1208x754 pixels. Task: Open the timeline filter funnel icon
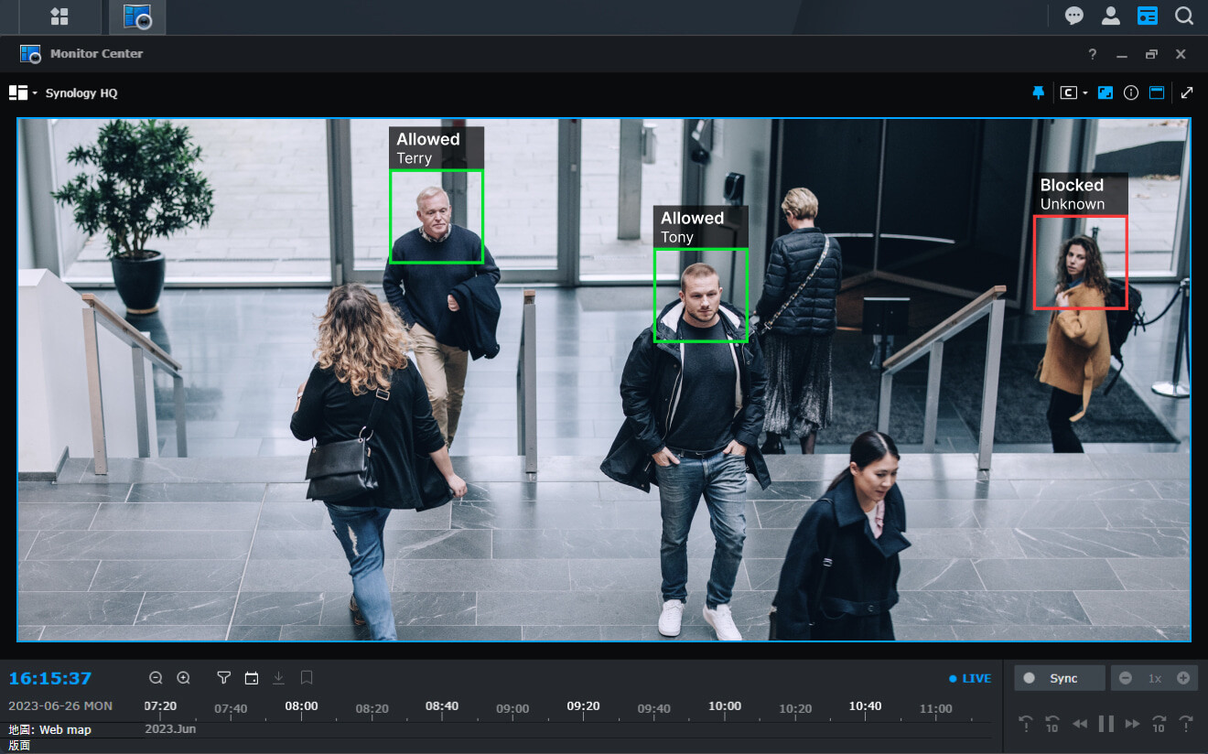click(223, 678)
